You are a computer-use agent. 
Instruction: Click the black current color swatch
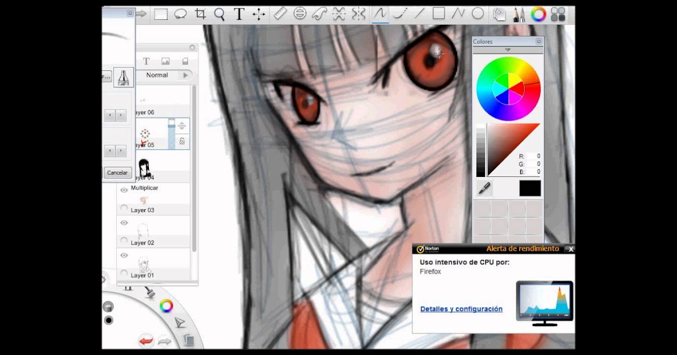[x=530, y=188]
